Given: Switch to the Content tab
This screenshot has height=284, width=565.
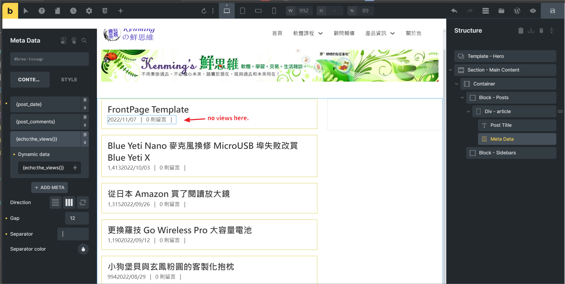Looking at the screenshot, I should pos(30,80).
